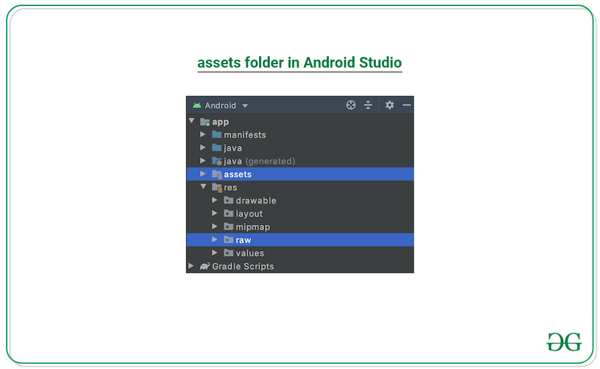Click the Collapse All icon

368,105
